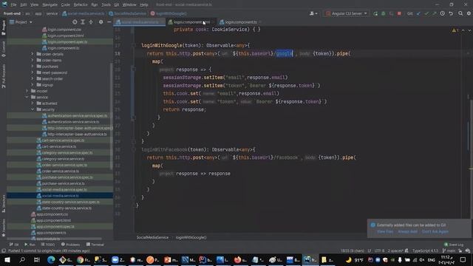Open the Windows notification center icon
473x266 pixels.
pos(463,259)
